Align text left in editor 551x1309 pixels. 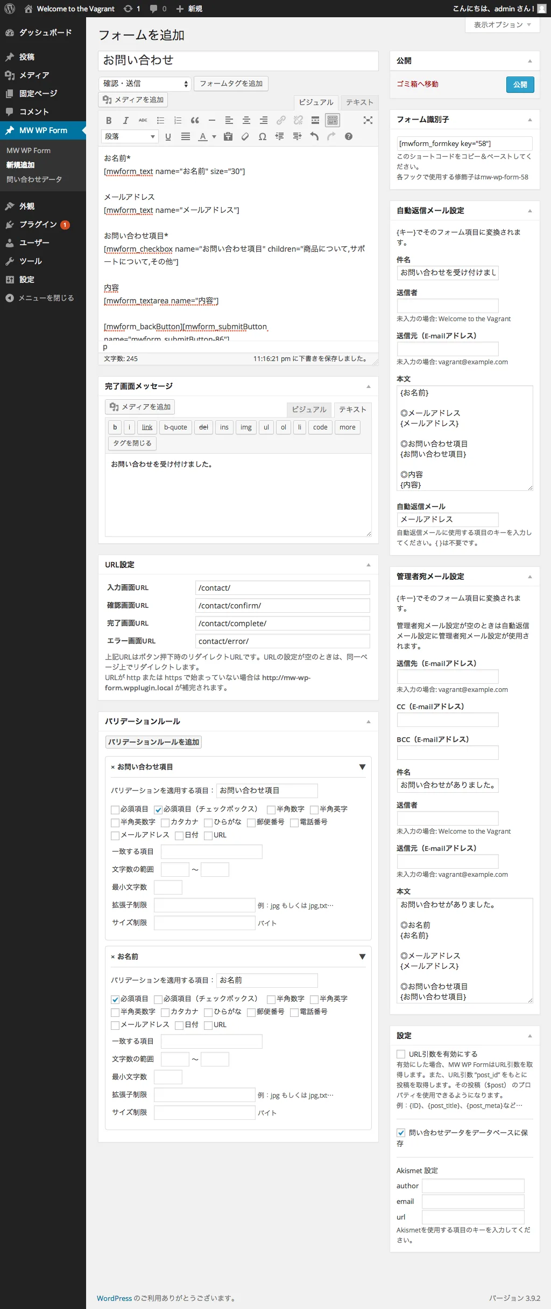pos(229,120)
